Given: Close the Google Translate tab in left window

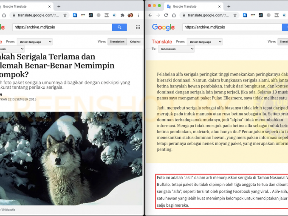Looking at the screenshot, I should 49,7.
